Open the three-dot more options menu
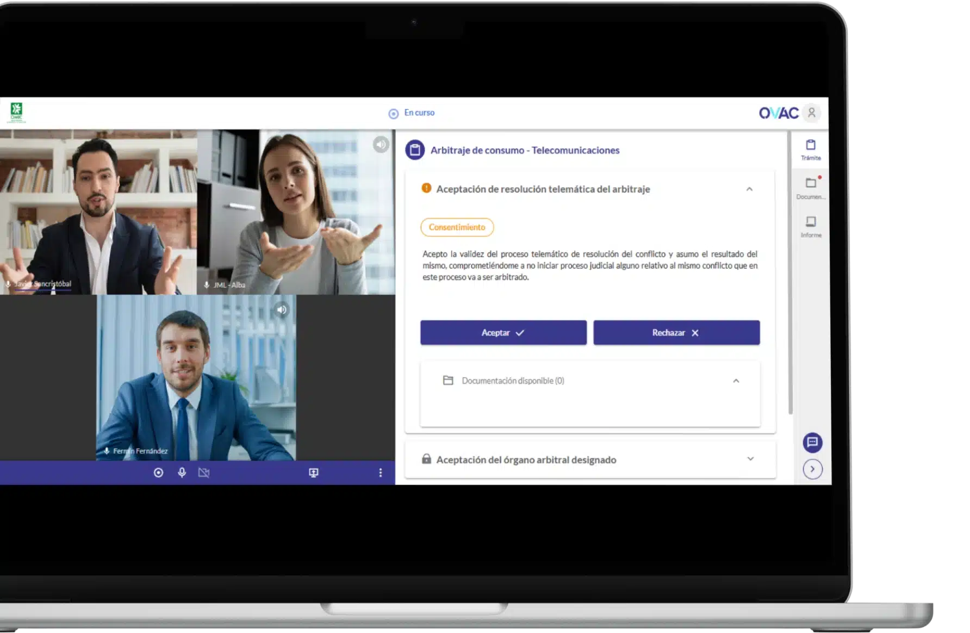 pos(381,473)
